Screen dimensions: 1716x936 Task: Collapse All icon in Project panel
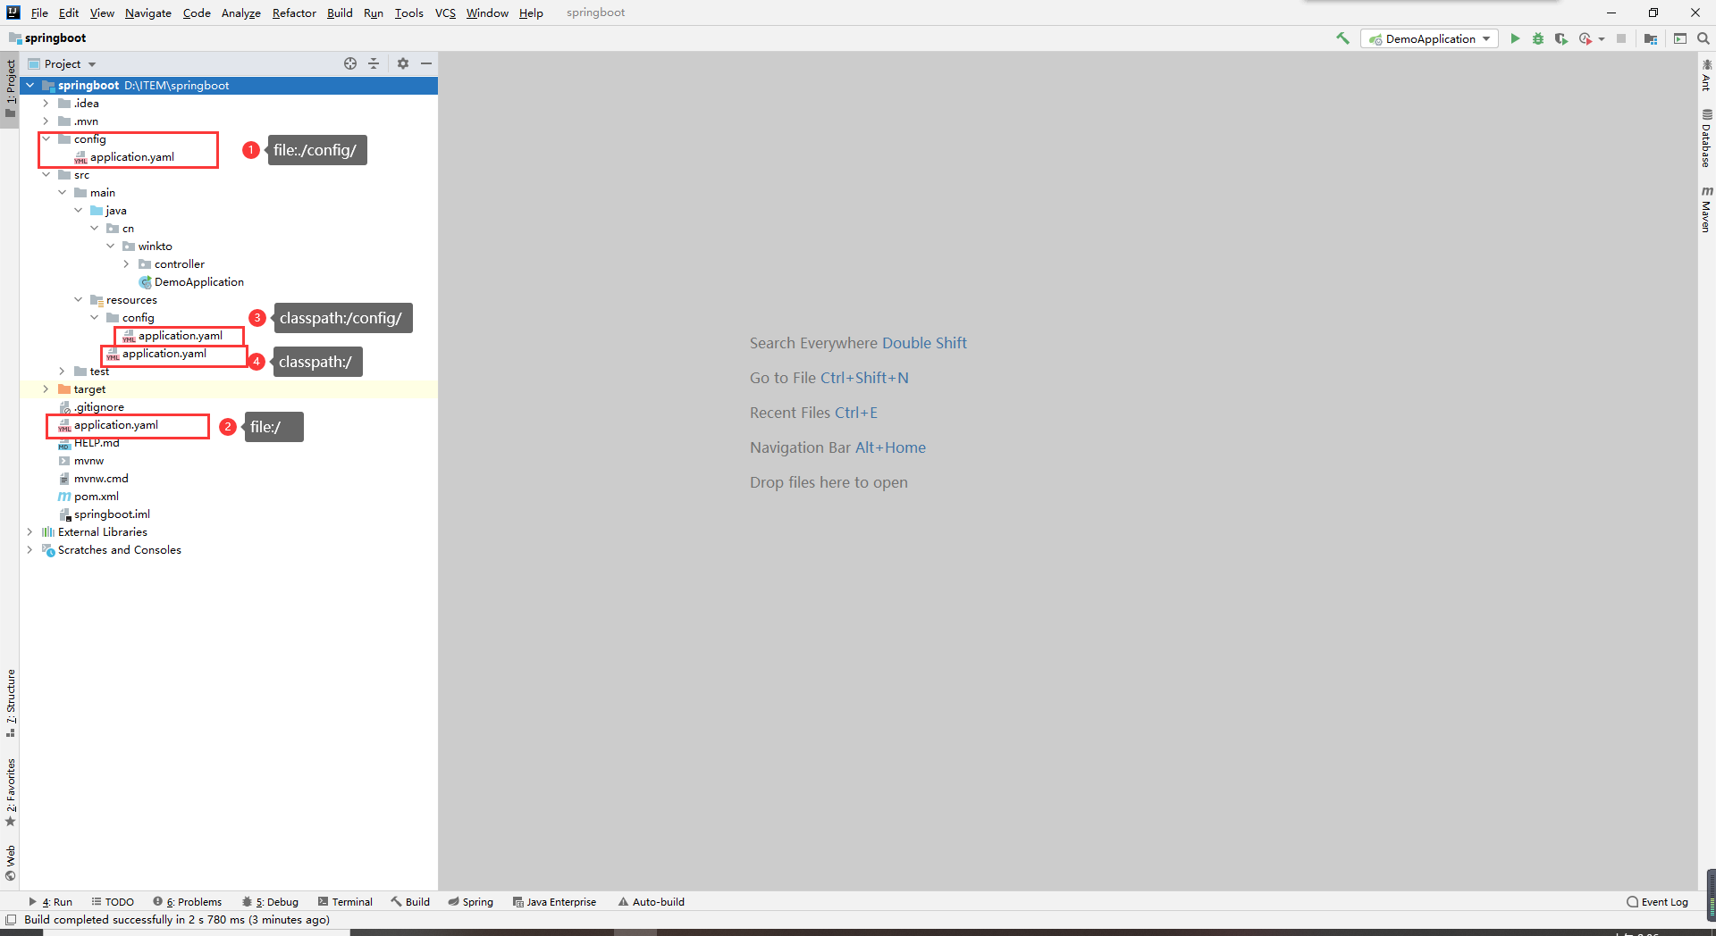click(374, 63)
